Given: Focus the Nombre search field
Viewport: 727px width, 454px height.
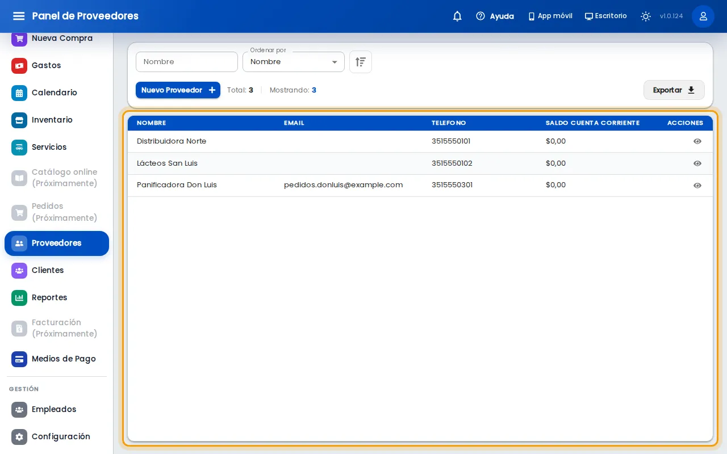Looking at the screenshot, I should (187, 62).
